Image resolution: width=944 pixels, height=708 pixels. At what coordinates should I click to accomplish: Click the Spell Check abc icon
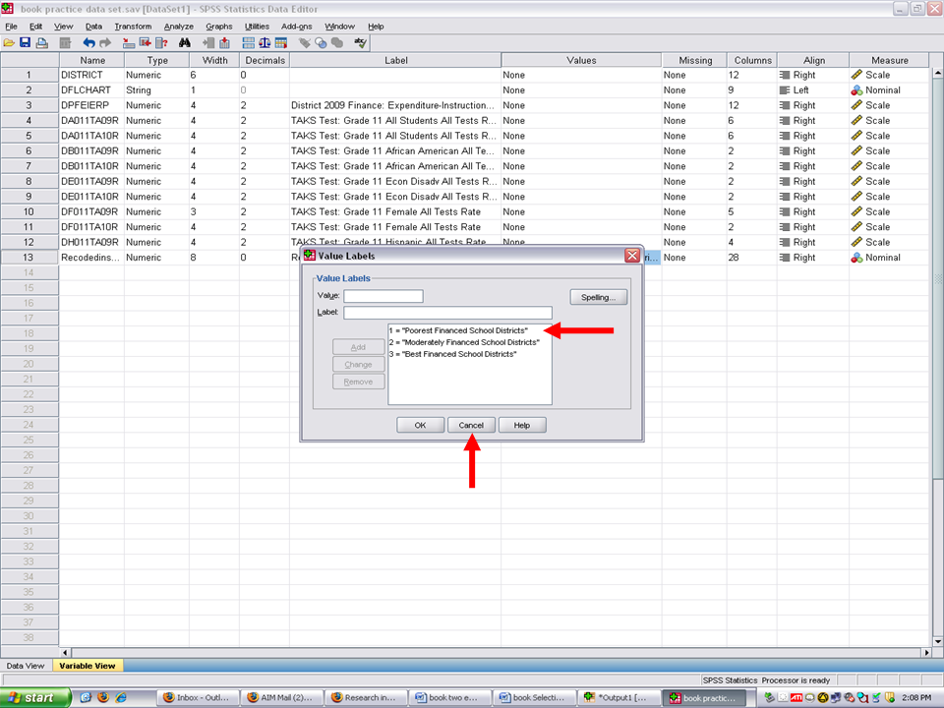361,43
